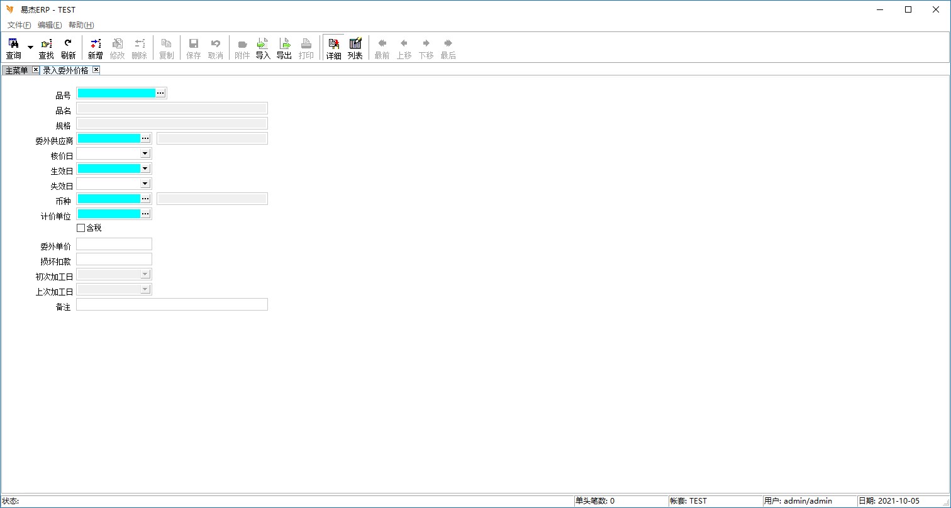Image resolution: width=951 pixels, height=508 pixels.
Task: Open the 文件(F) menu
Action: coord(19,25)
